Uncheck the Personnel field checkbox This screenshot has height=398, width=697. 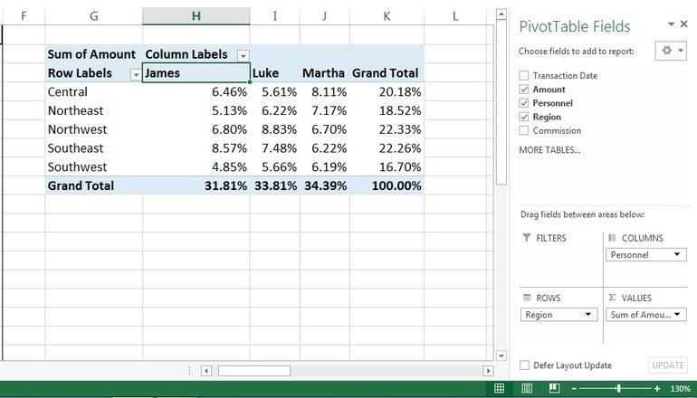pos(524,103)
